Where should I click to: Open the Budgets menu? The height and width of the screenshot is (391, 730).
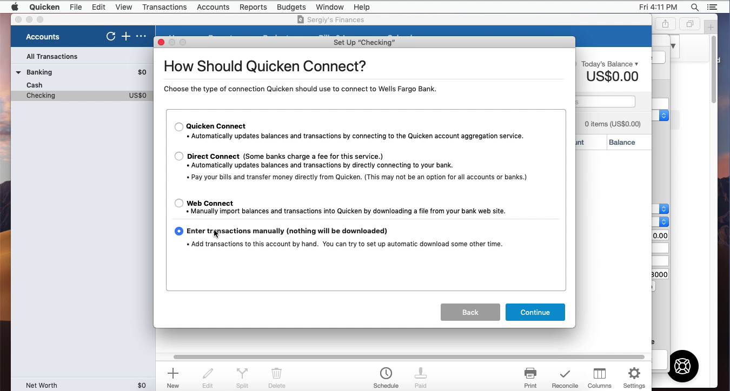[x=291, y=7]
